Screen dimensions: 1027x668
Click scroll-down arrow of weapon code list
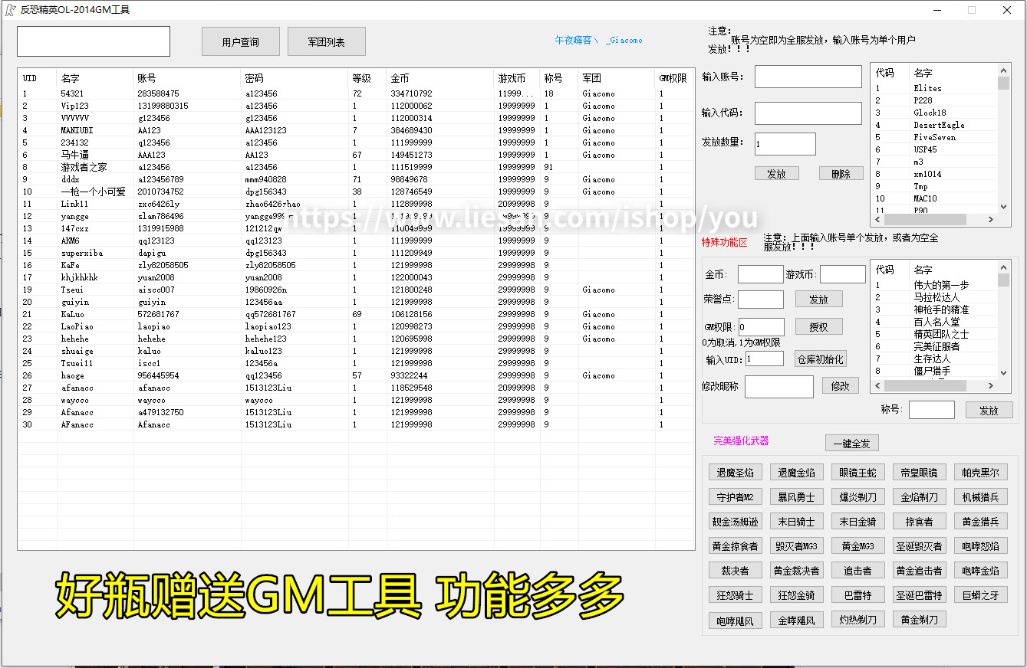click(x=1004, y=206)
